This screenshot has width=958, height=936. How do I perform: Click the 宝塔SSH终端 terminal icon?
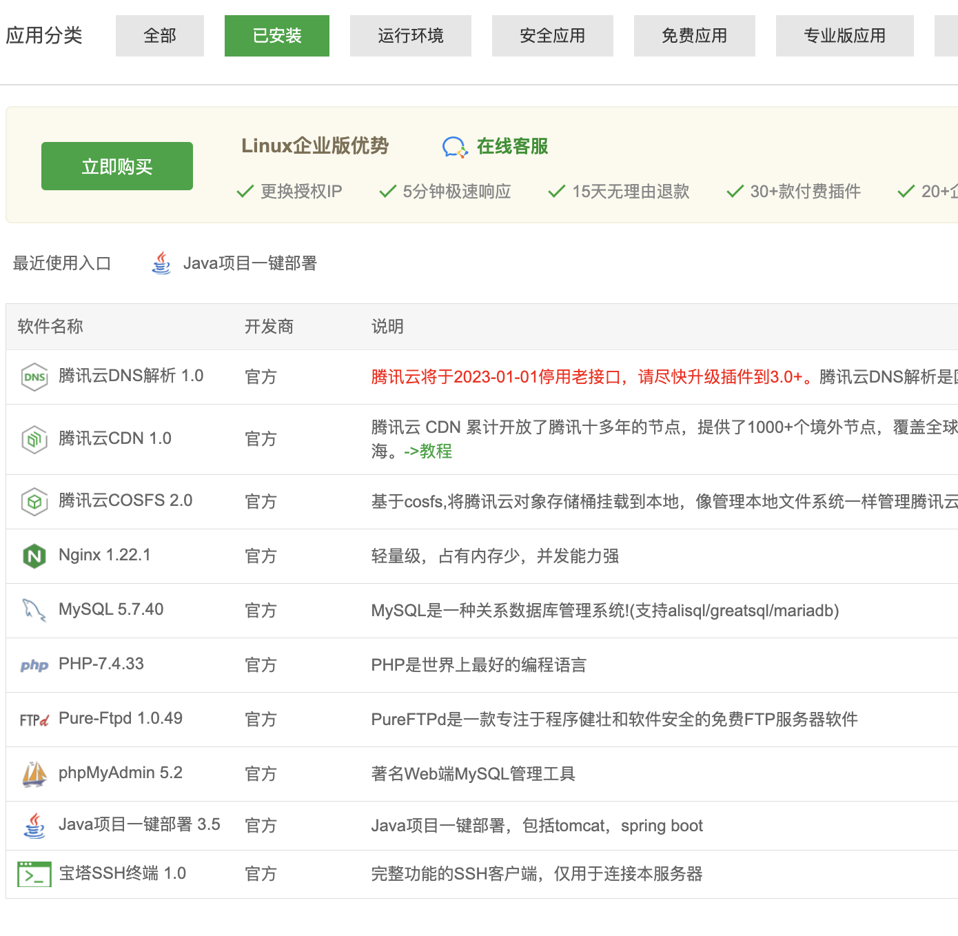[x=34, y=874]
